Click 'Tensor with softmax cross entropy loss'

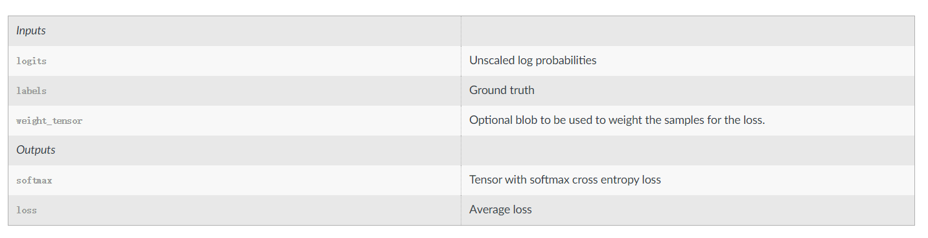coord(565,180)
